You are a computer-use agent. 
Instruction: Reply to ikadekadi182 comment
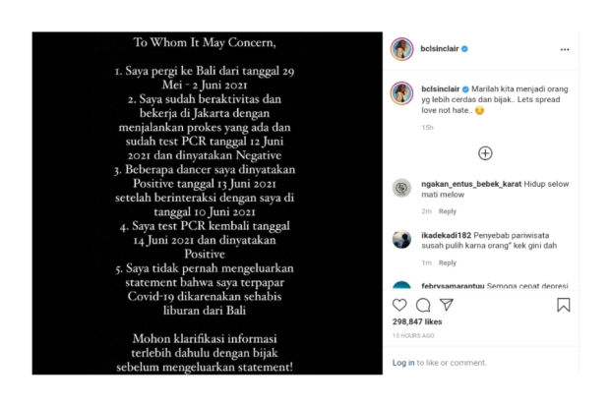(448, 262)
